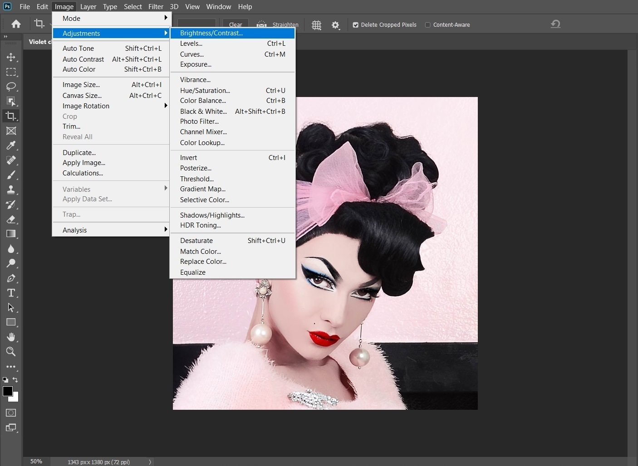Image resolution: width=638 pixels, height=466 pixels.
Task: Click the foreground color swatch
Action: tap(7, 391)
